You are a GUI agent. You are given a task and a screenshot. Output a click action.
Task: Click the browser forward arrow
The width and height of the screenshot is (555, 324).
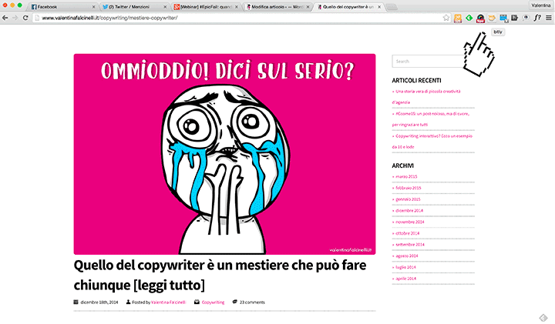coord(15,18)
